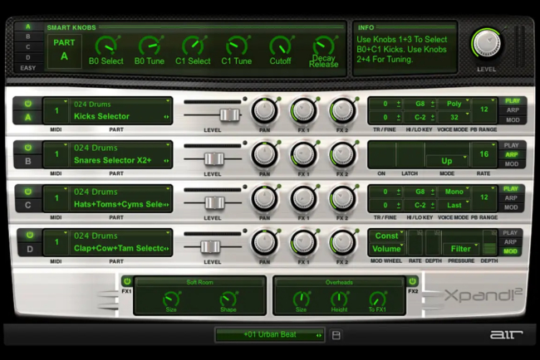Click the PAN knob for part D

(264, 243)
